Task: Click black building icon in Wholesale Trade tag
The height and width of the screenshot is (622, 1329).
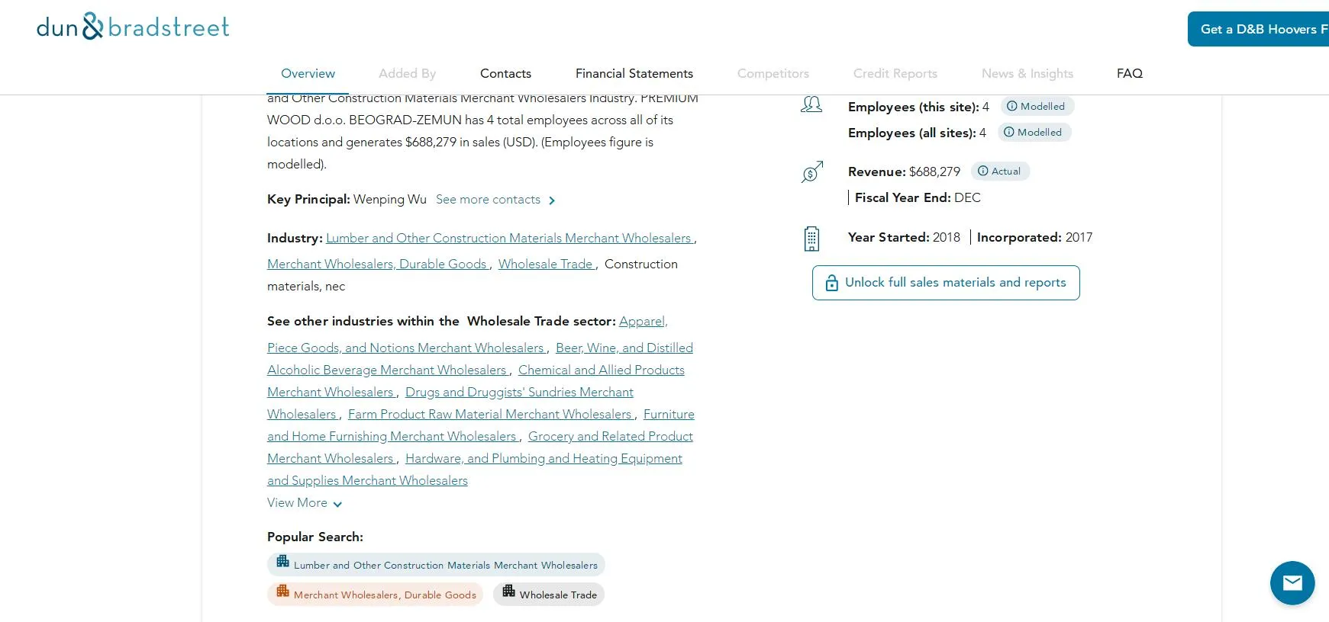Action: pyautogui.click(x=508, y=591)
